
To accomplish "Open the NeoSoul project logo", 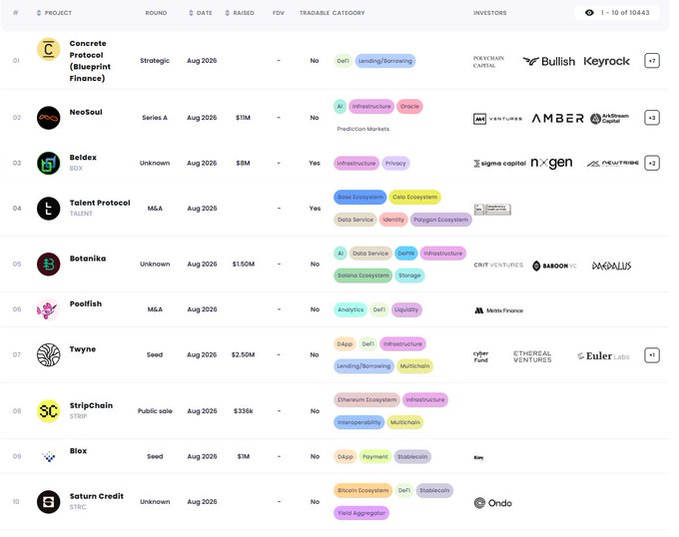I will [49, 118].
